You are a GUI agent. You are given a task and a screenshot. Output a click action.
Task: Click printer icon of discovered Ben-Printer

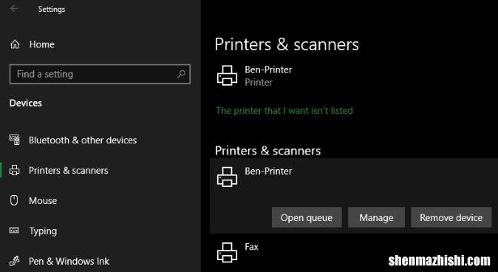[x=227, y=75]
